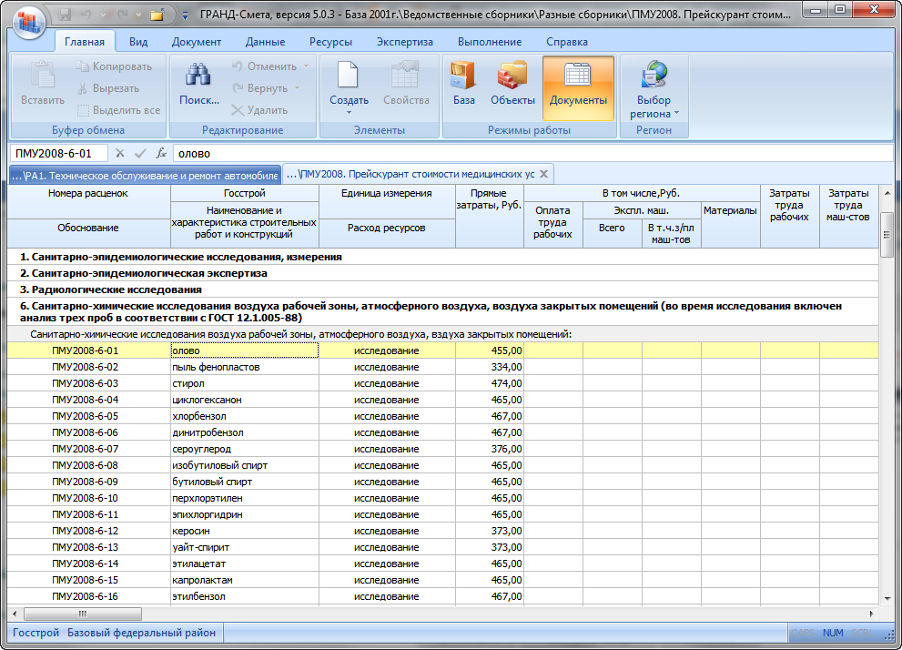Click the Выбор региона globe icon
902x650 pixels.
pos(654,76)
